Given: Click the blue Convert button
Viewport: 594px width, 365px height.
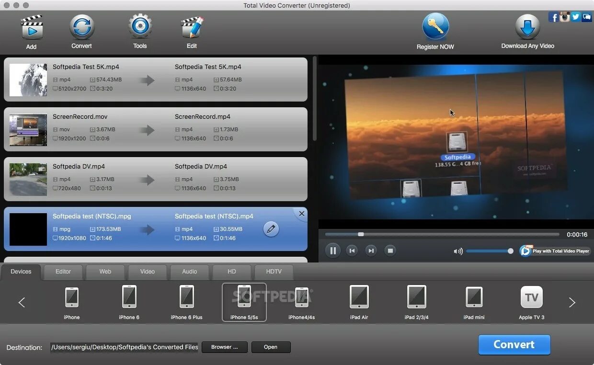Looking at the screenshot, I should pyautogui.click(x=514, y=345).
